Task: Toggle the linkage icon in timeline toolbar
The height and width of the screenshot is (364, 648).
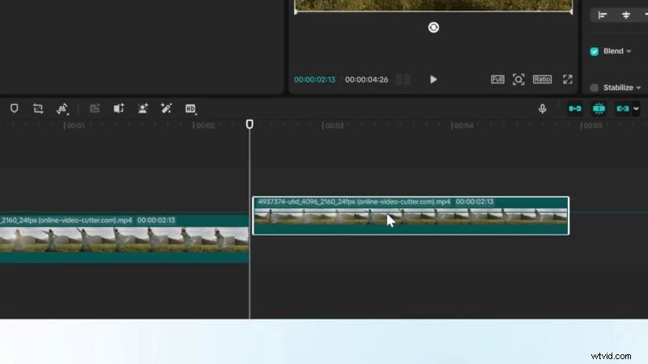Action: click(x=622, y=108)
